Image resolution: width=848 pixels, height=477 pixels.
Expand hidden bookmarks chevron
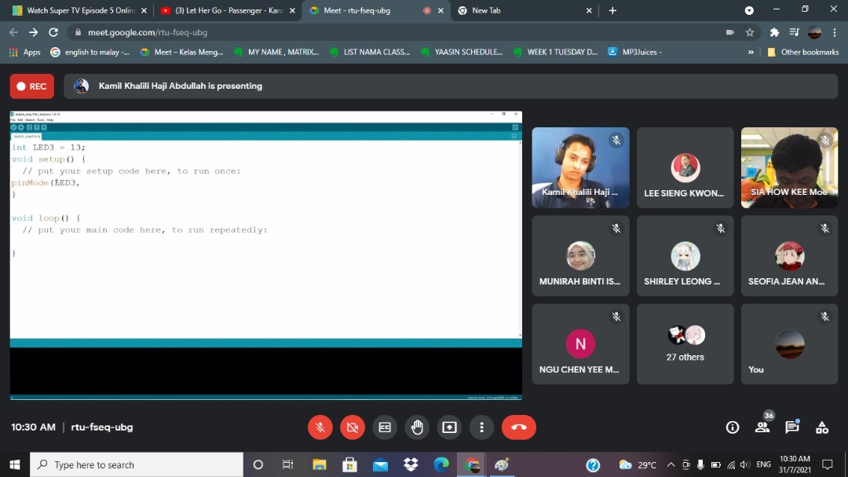pos(751,52)
